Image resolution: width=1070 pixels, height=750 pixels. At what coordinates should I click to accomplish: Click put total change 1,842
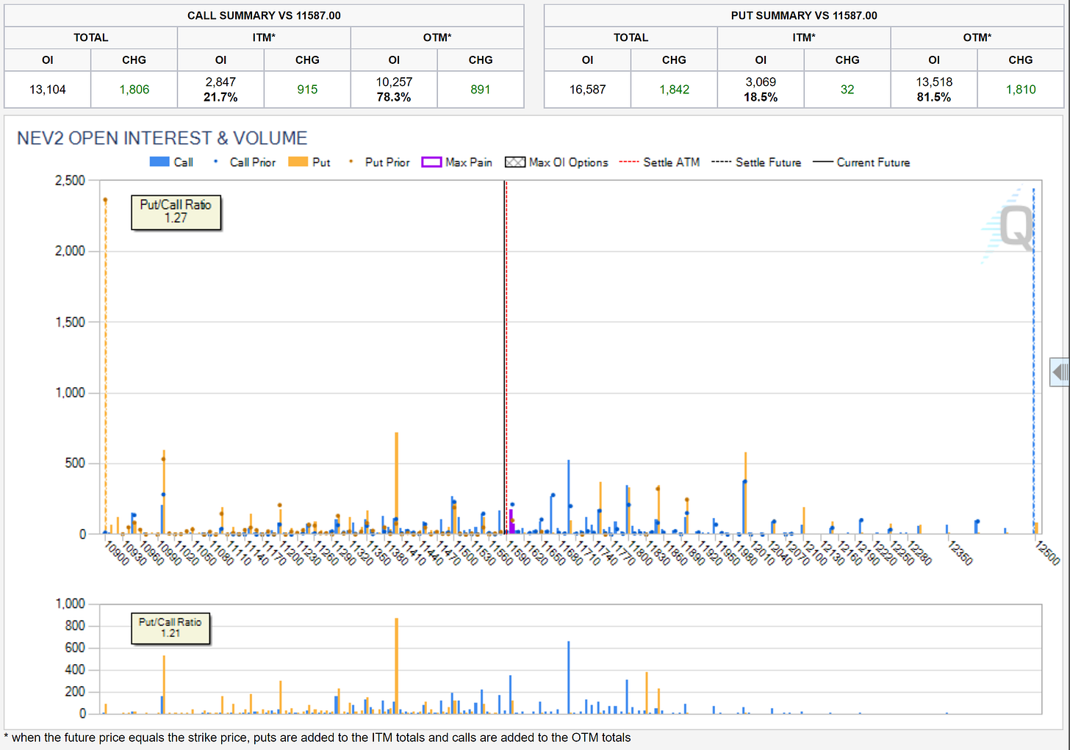[x=675, y=90]
